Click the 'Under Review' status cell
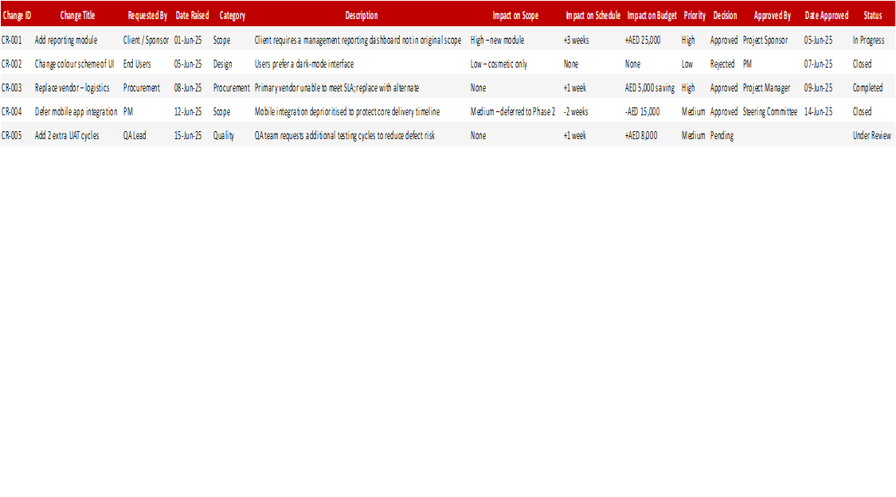896x497 pixels. pos(871,136)
